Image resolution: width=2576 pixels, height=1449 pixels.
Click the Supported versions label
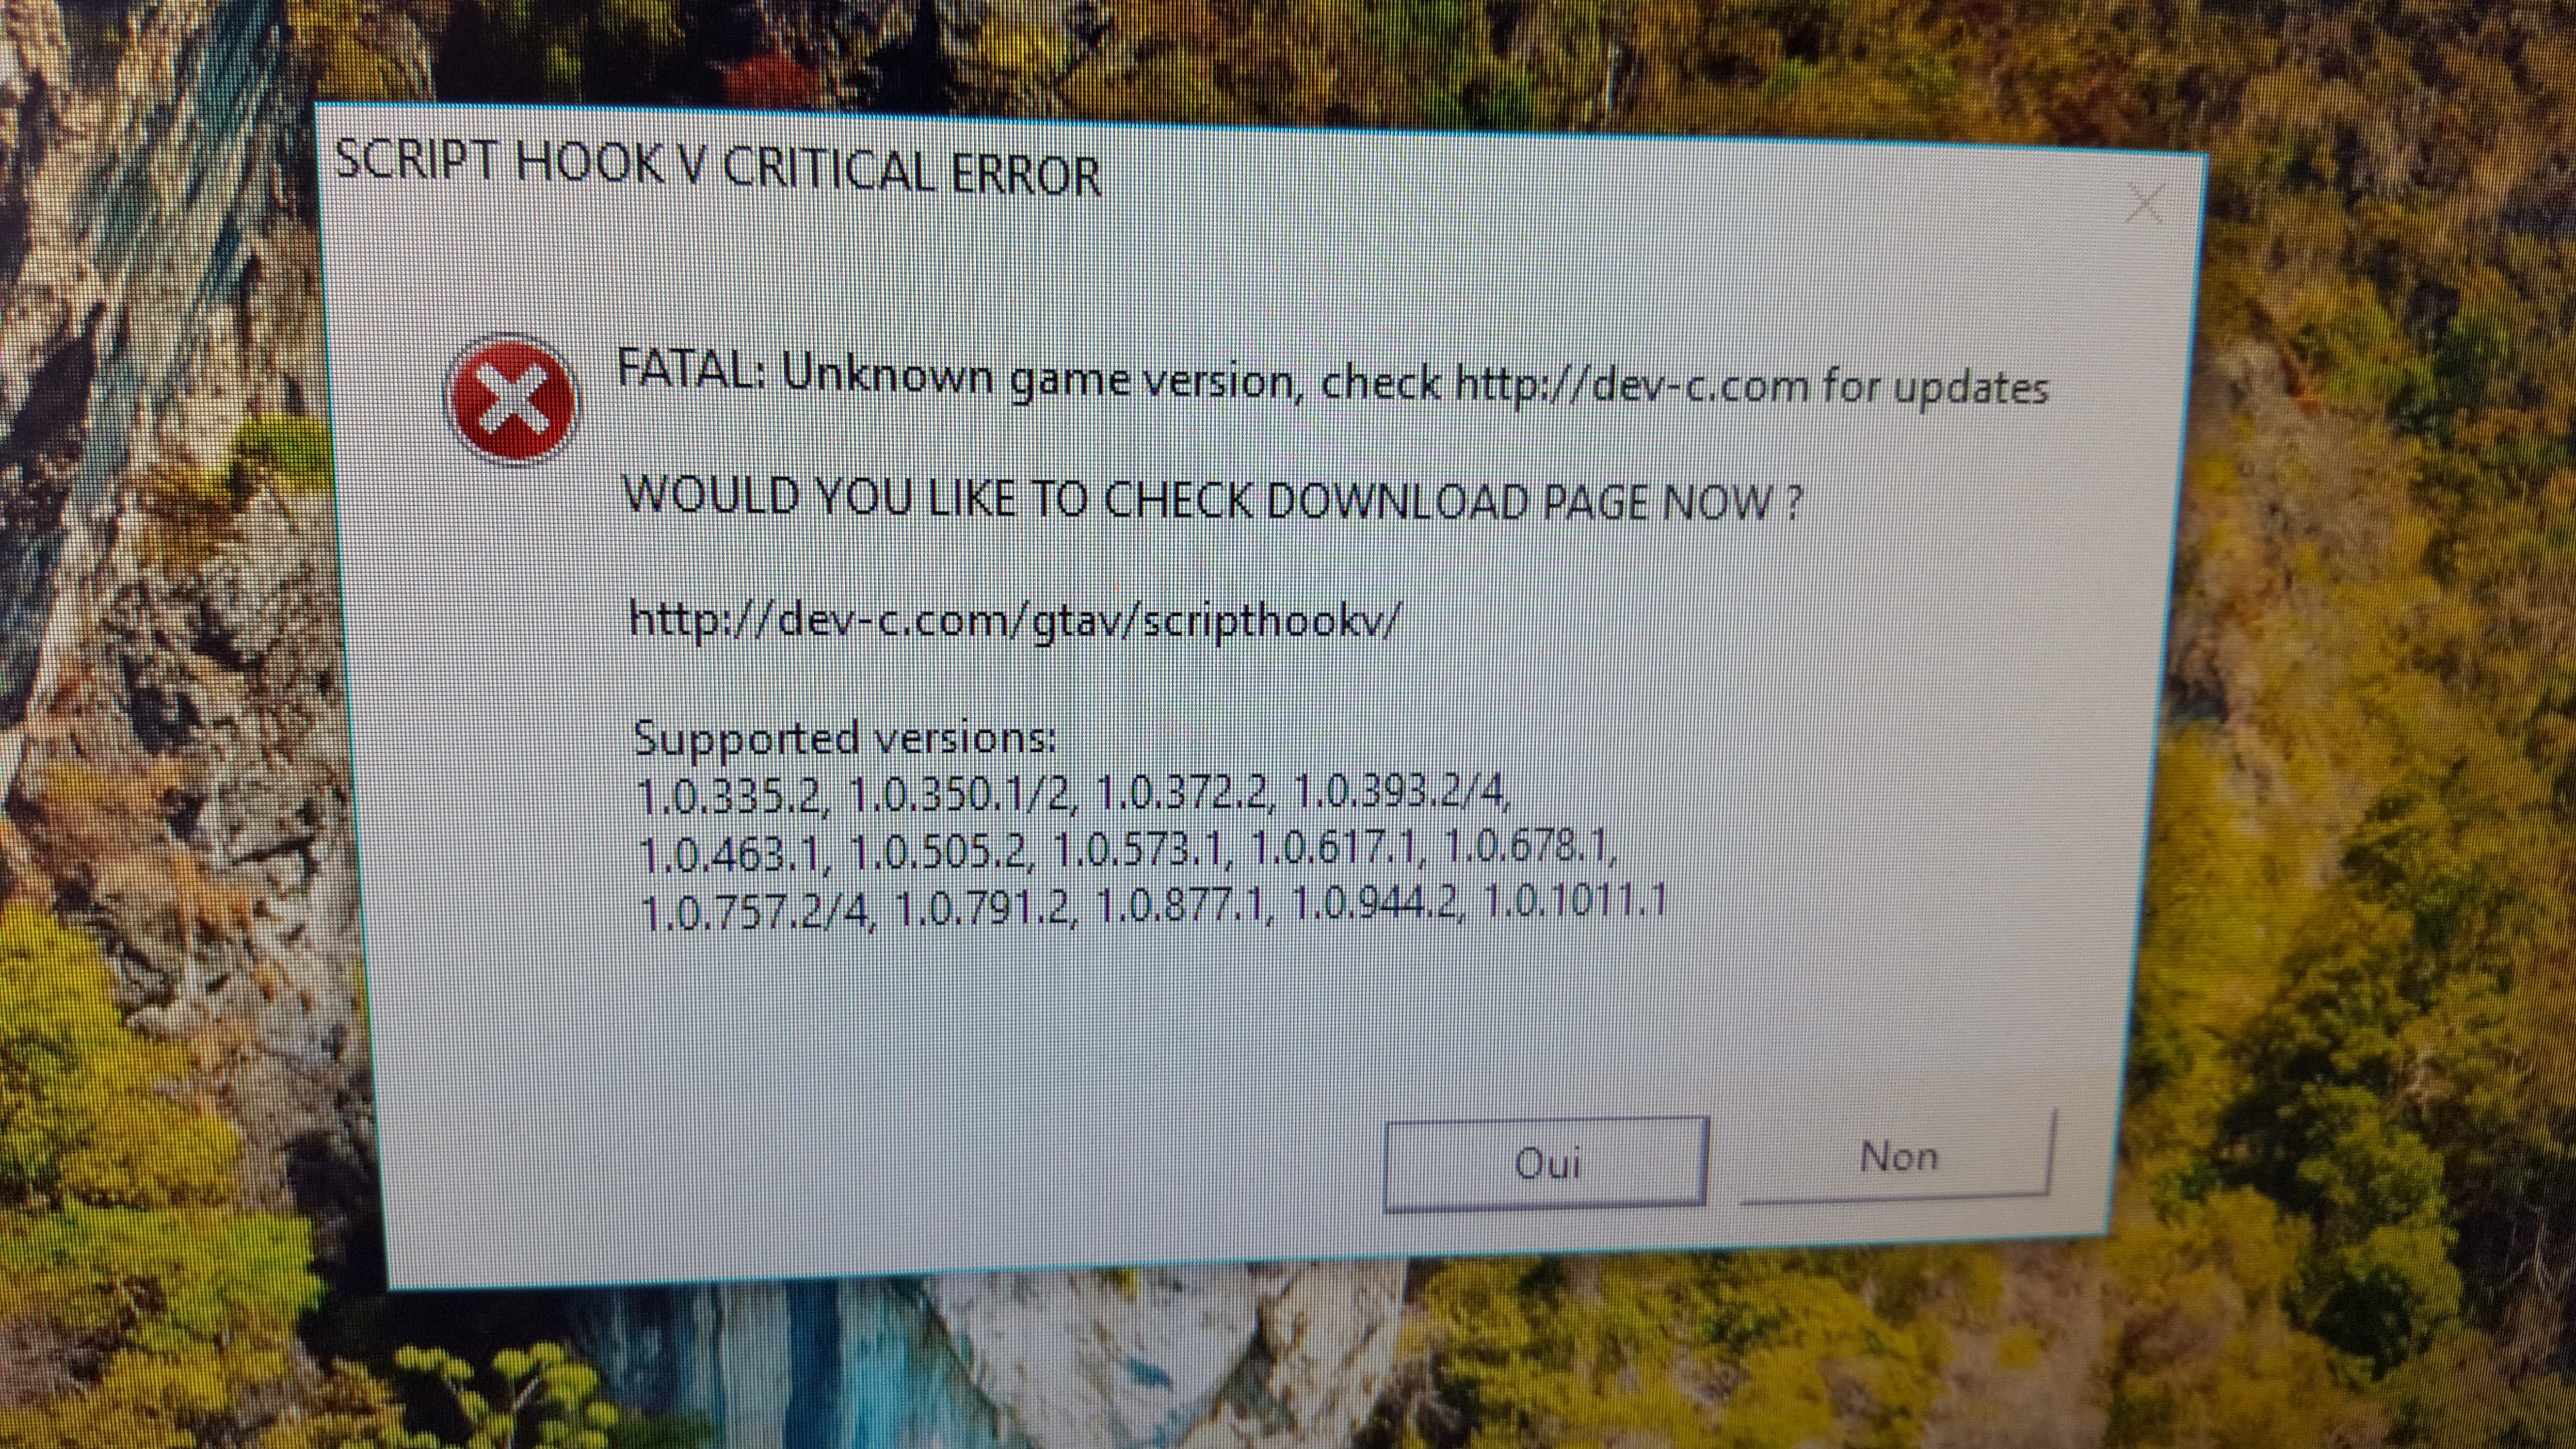844,739
